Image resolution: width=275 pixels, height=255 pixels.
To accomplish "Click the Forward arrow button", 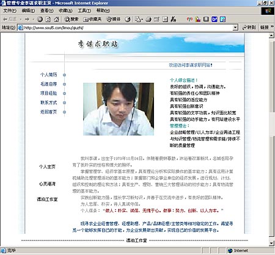I will 27,20.
